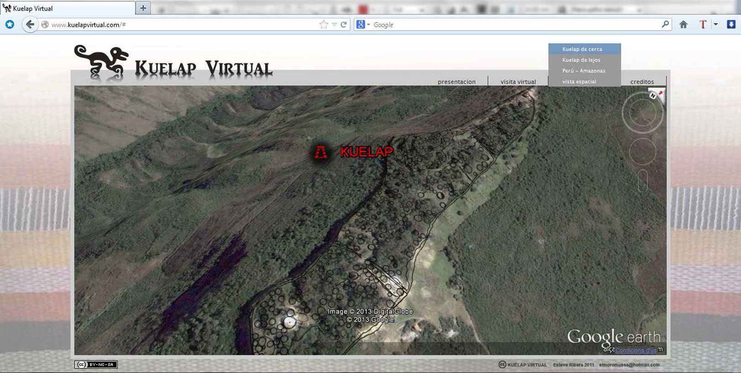
Task: Click the blue star icon left of back button
Action: pyautogui.click(x=10, y=25)
